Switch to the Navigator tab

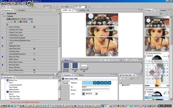coord(21,10)
